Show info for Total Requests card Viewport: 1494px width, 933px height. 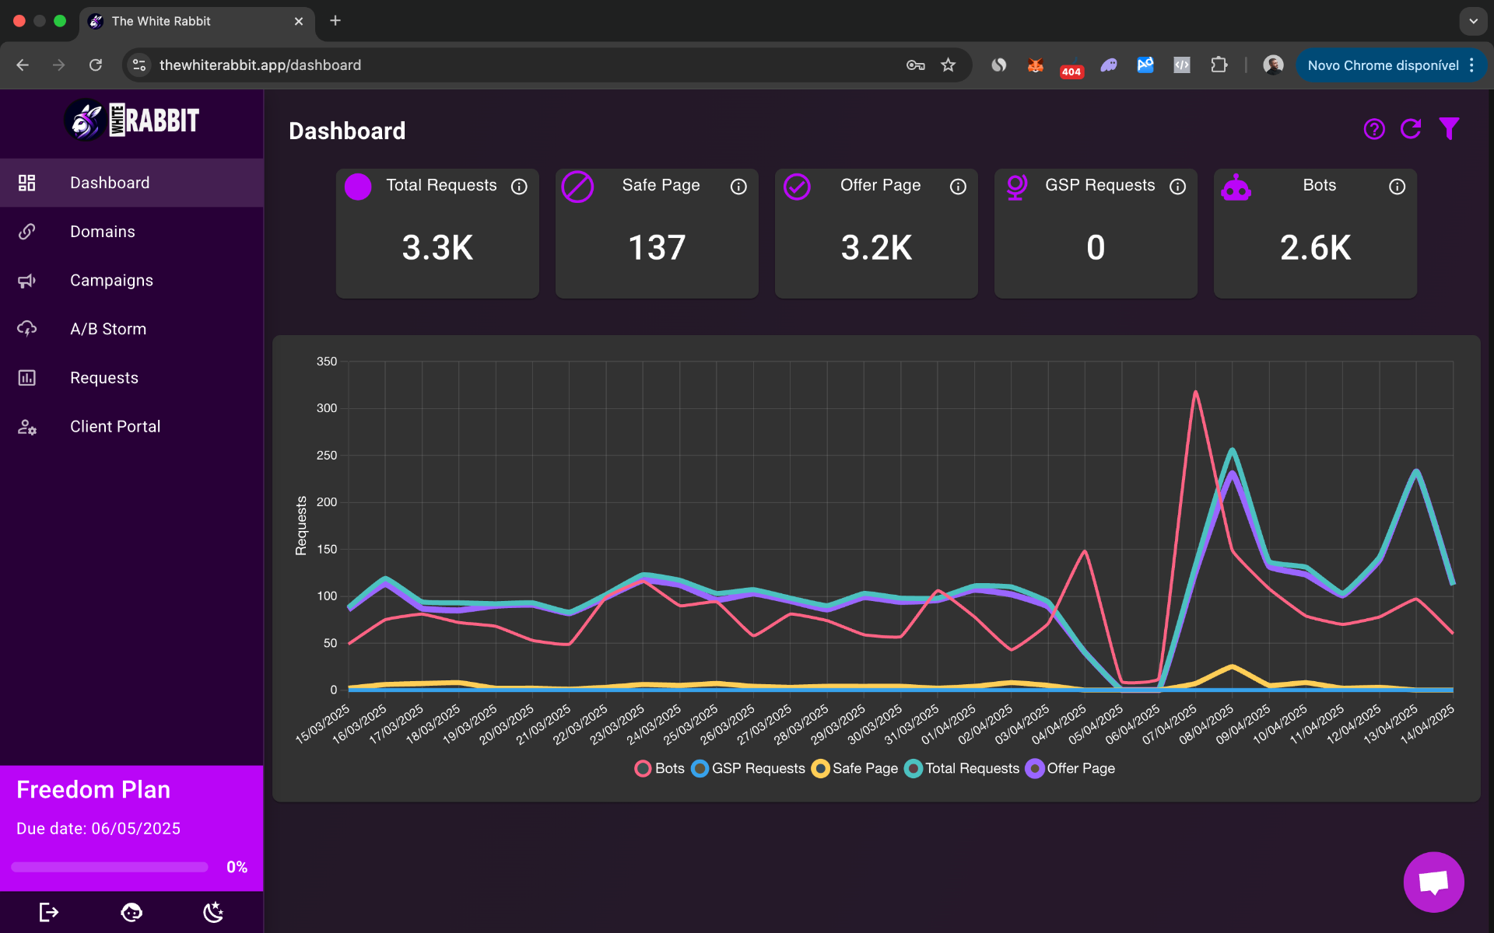click(x=519, y=187)
